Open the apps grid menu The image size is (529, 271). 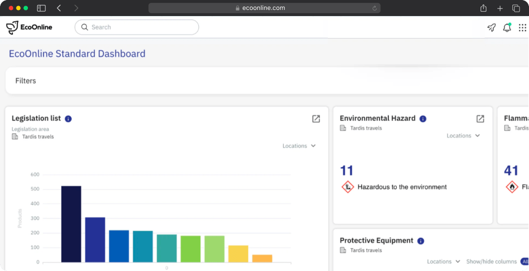point(522,28)
